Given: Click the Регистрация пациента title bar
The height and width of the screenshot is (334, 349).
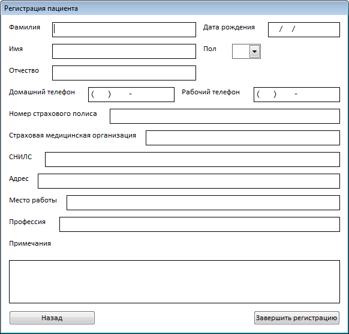Looking at the screenshot, I should click(174, 8).
